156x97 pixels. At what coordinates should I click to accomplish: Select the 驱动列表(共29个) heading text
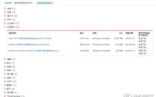(23, 3)
